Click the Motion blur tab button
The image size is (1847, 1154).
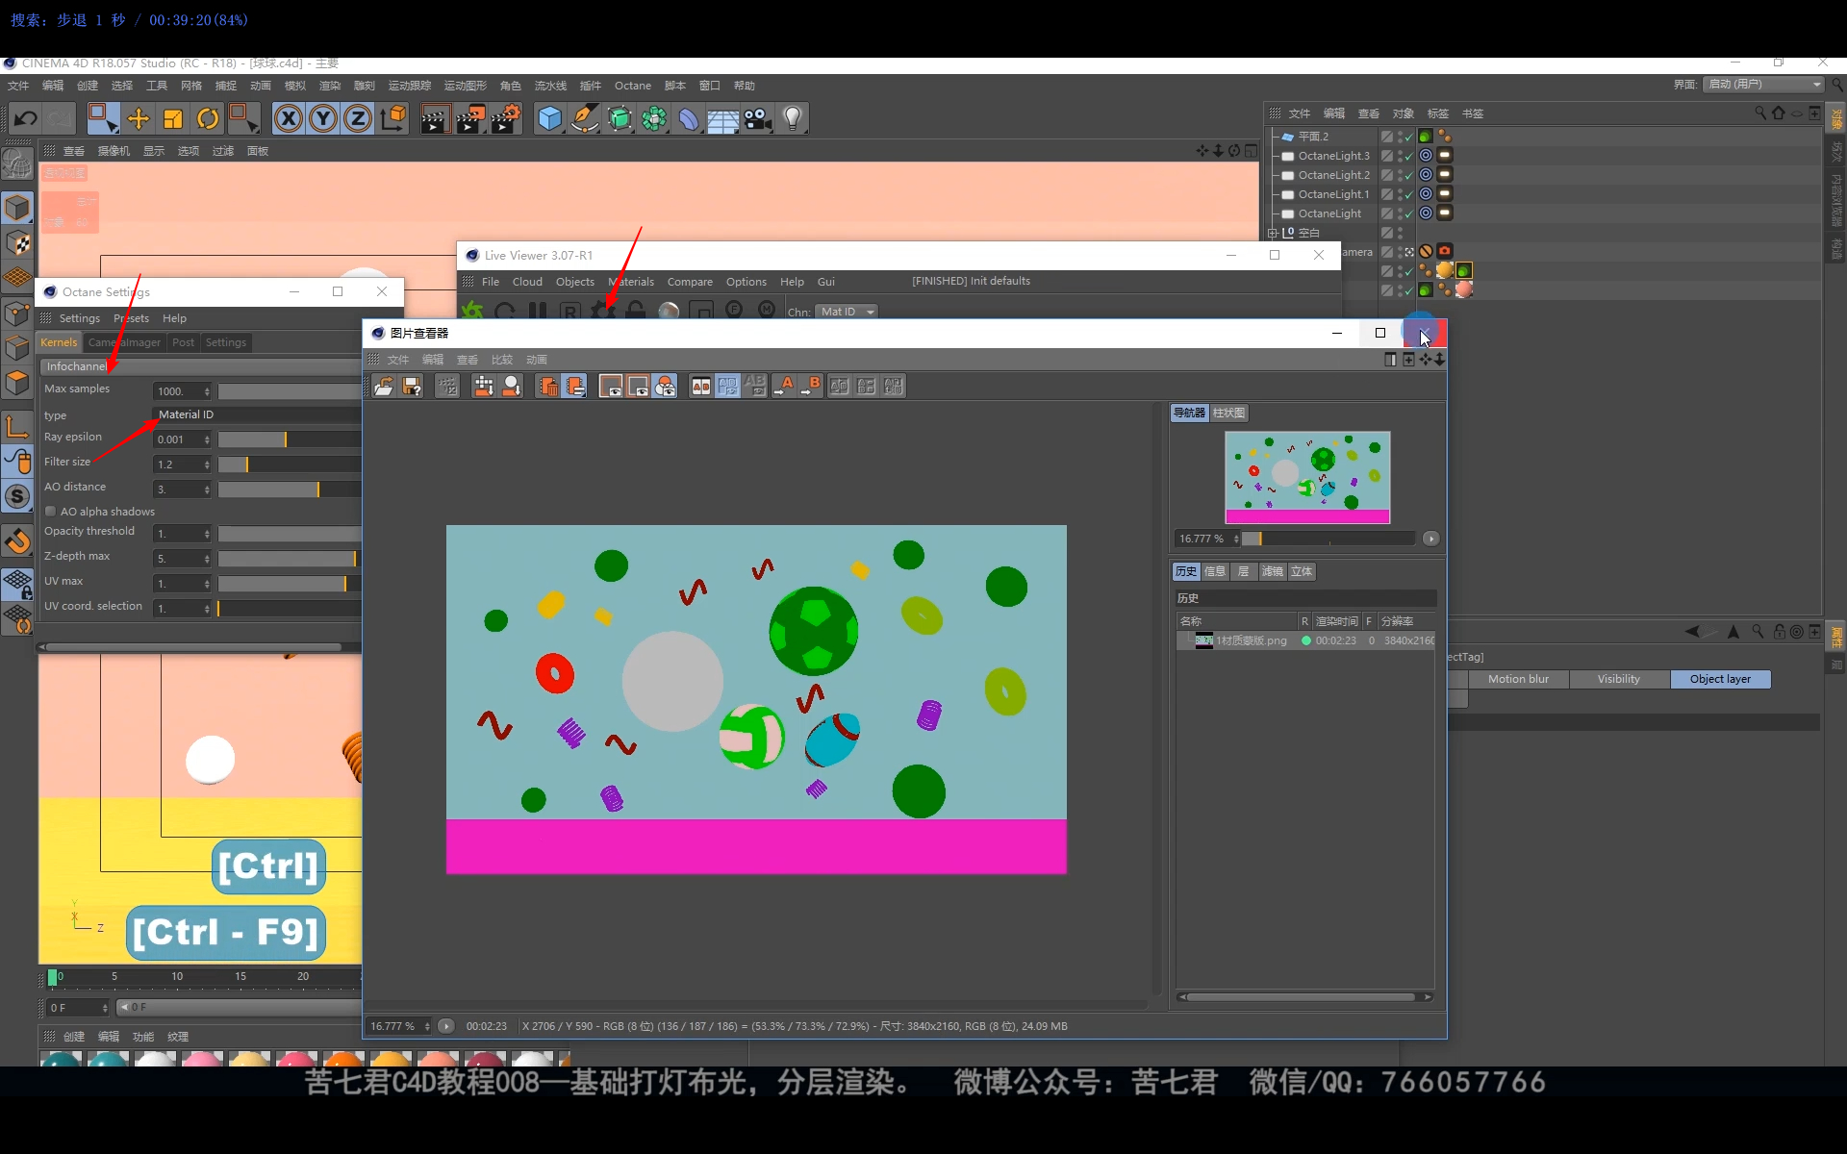[x=1518, y=679]
